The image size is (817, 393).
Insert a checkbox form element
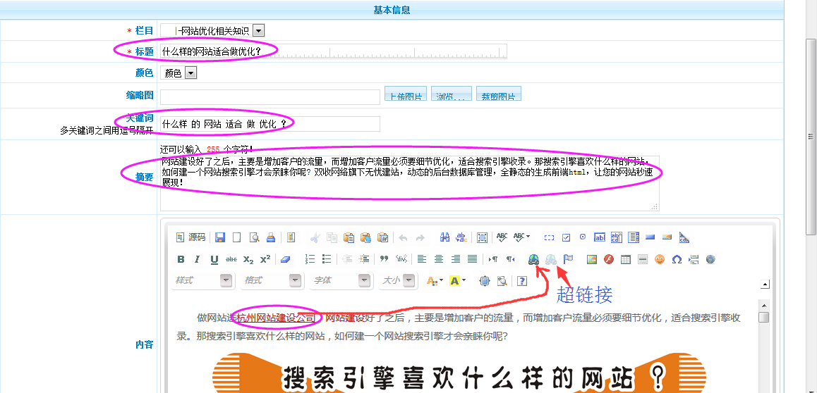tap(566, 237)
